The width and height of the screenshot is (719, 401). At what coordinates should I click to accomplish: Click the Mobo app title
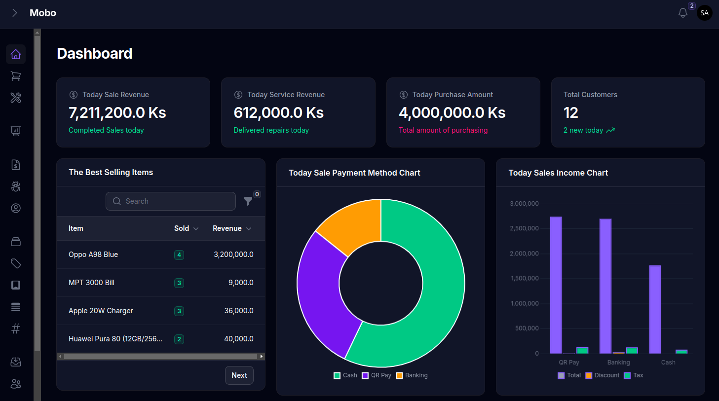coord(42,13)
